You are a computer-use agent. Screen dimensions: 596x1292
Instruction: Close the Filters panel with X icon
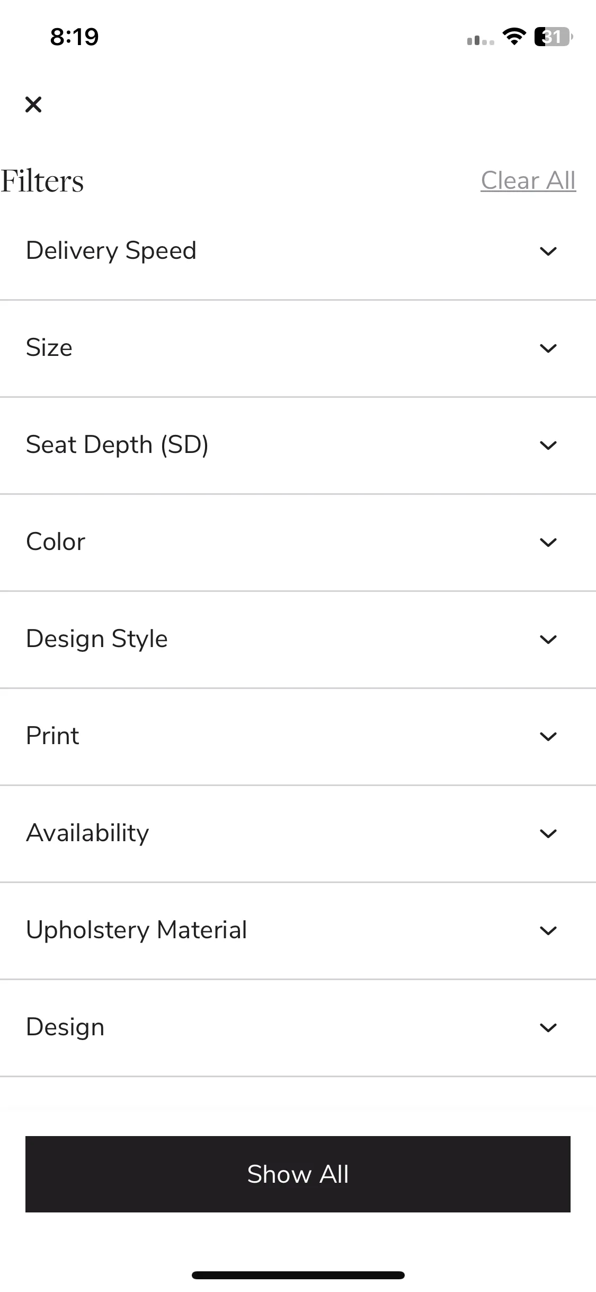[33, 104]
